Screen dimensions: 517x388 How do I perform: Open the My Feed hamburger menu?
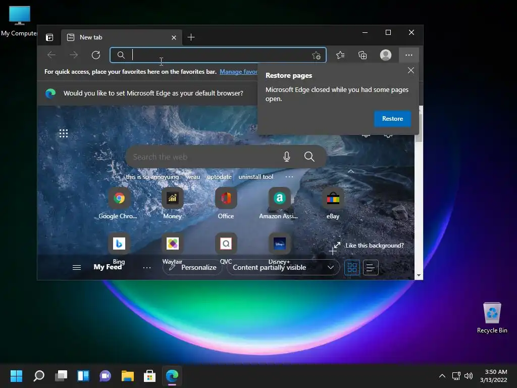77,267
